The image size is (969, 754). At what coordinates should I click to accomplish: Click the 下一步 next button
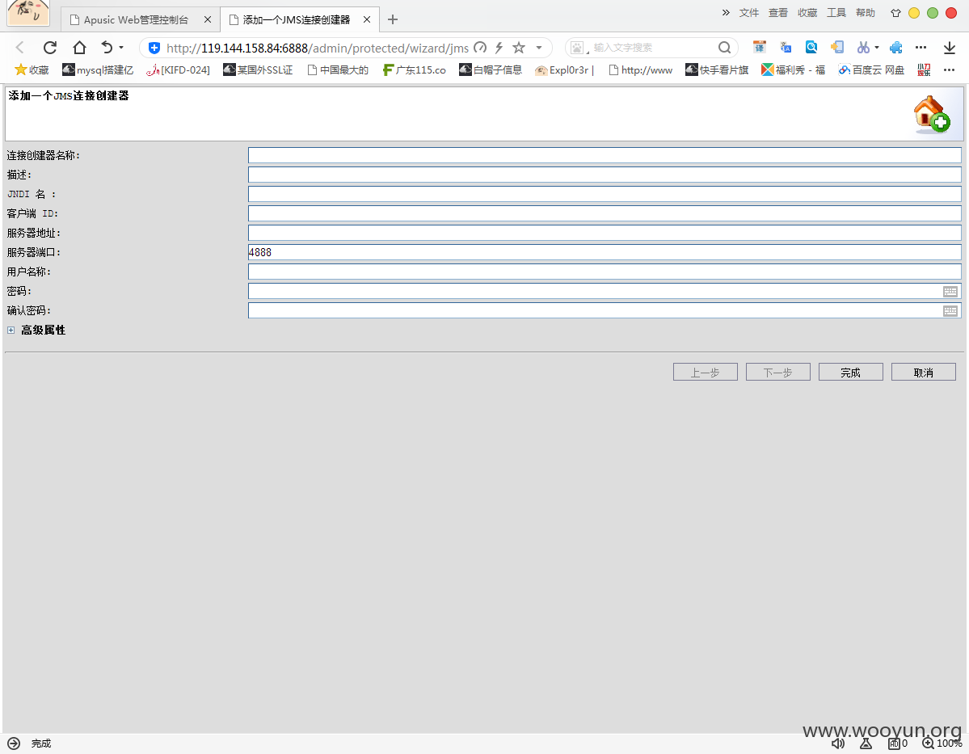[x=778, y=372]
